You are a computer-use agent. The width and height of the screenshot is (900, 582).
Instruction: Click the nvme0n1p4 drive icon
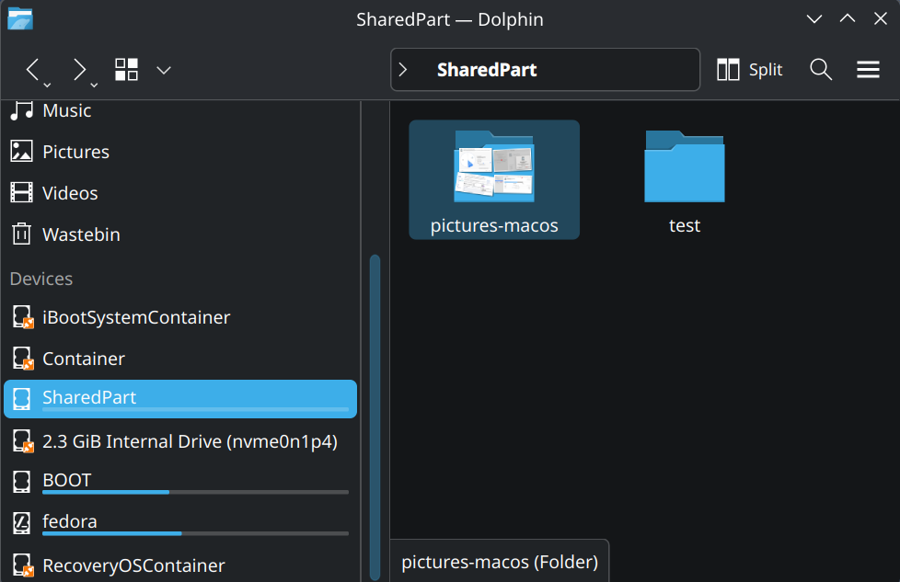23,441
